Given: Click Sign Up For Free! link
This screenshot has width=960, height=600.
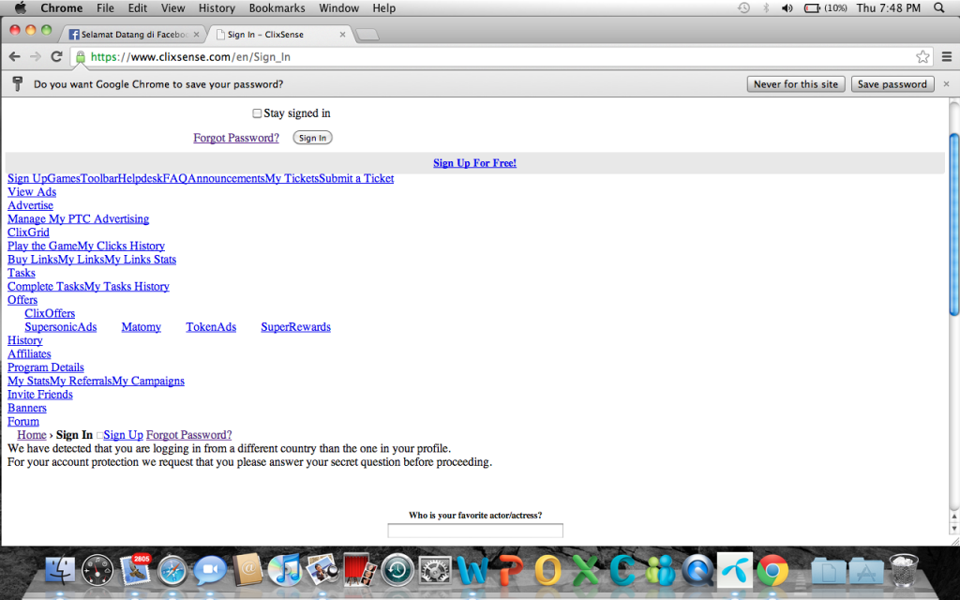Looking at the screenshot, I should click(x=474, y=163).
